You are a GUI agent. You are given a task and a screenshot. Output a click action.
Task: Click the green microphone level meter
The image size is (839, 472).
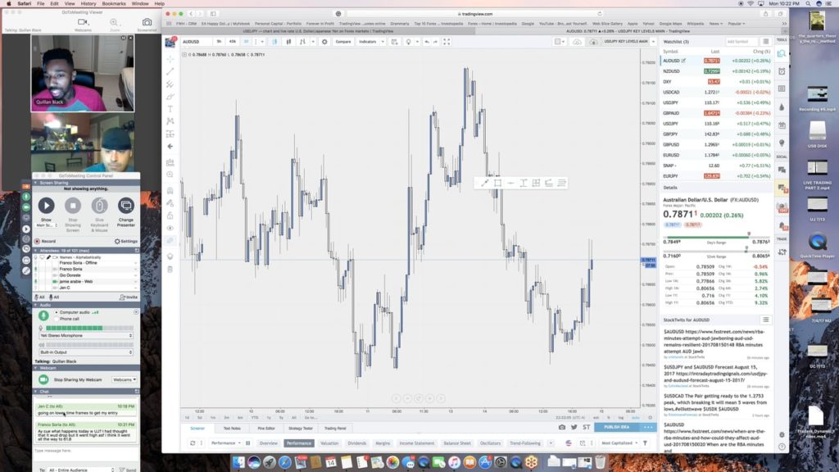[89, 328]
